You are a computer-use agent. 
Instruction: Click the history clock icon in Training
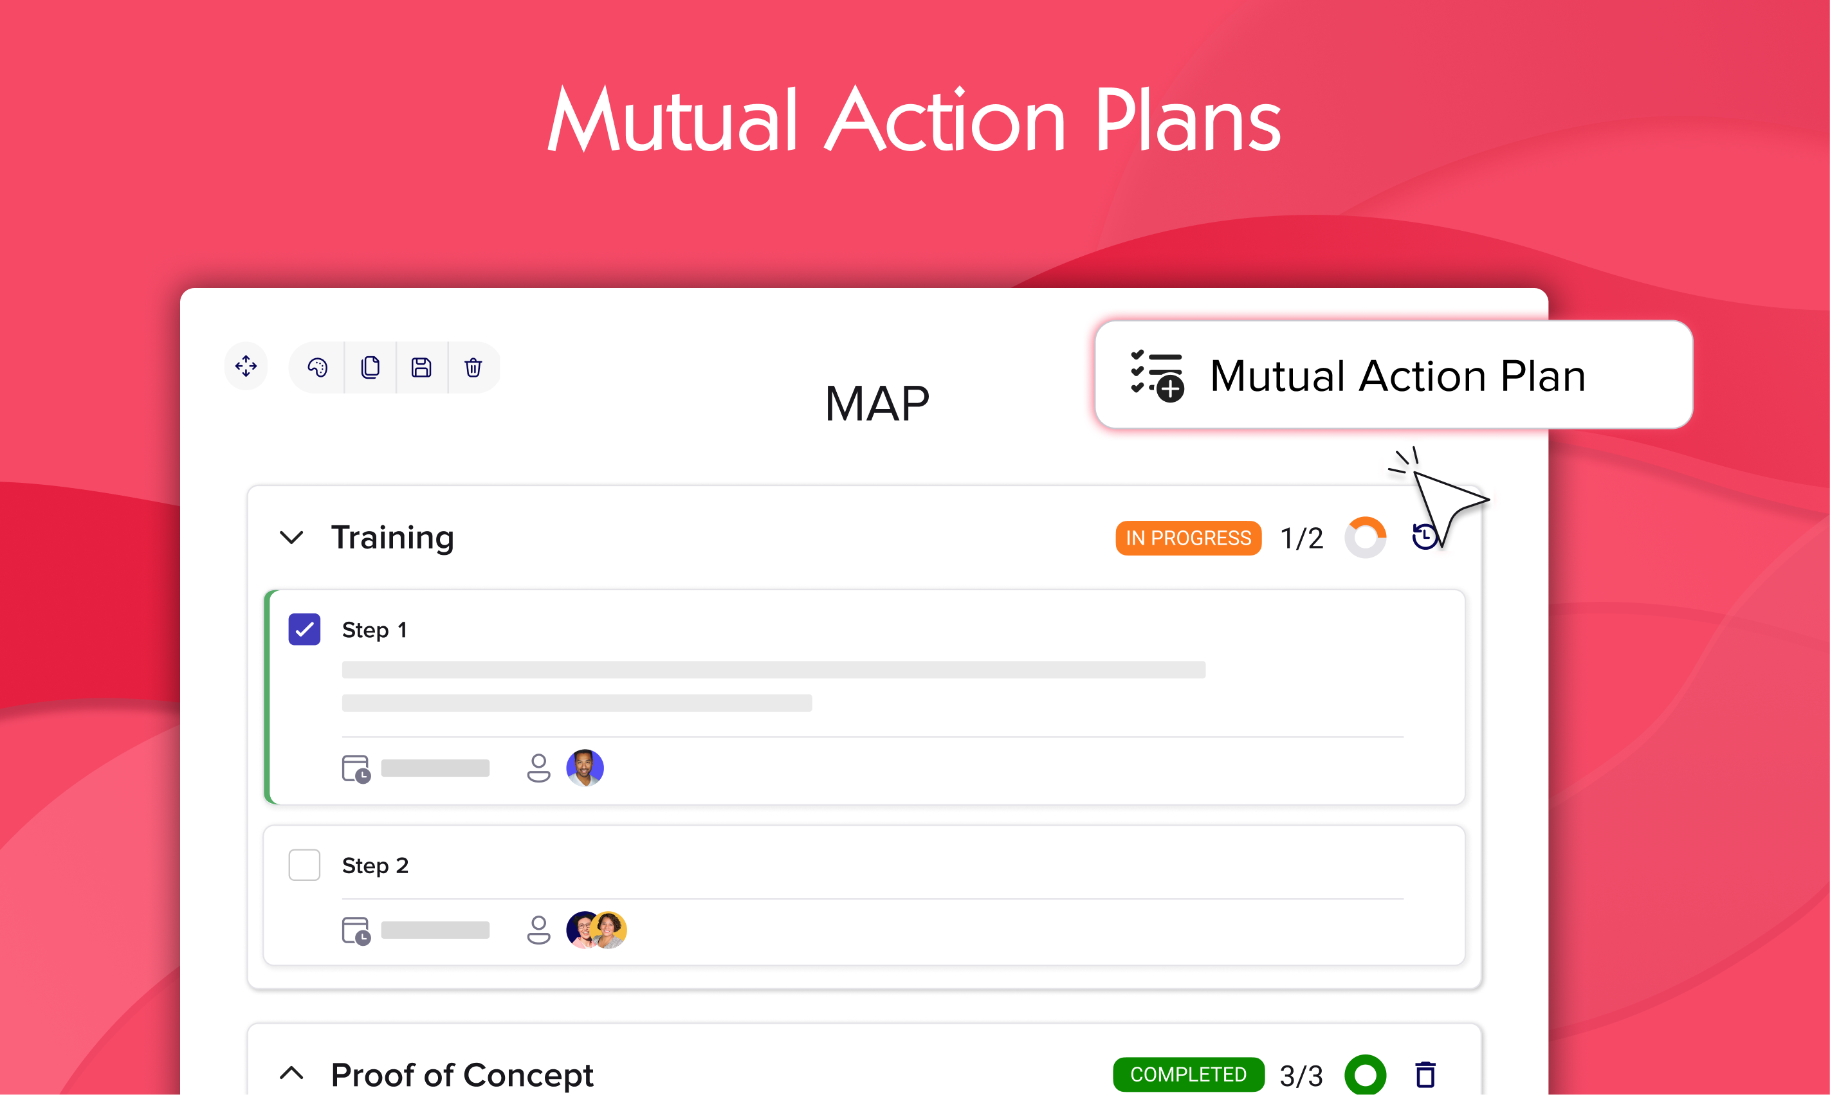(1424, 536)
